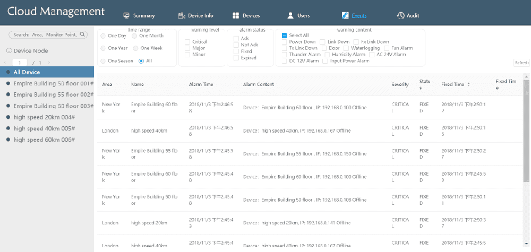Click the table vertical scrollbar
This screenshot has width=531, height=252.
526,131
